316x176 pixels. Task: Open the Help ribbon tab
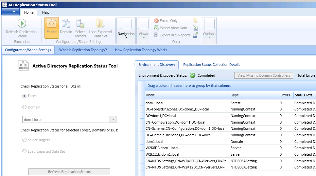tap(46, 12)
